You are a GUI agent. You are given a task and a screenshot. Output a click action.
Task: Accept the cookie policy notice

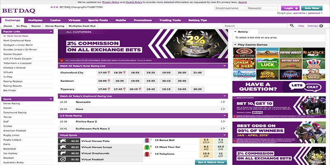243,2
